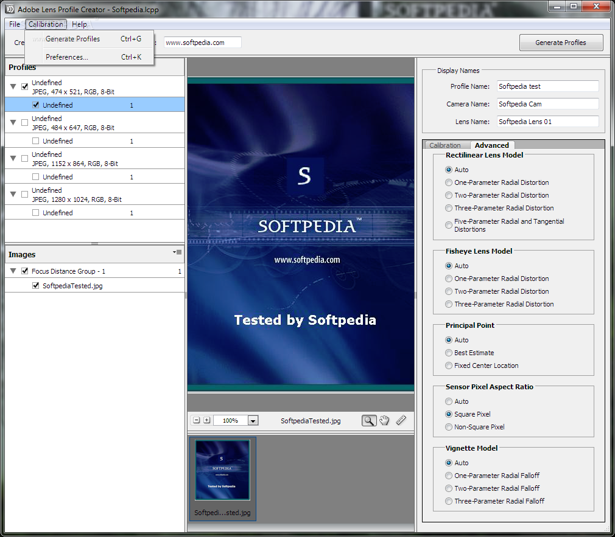Click the zoom out minus button
615x537 pixels.
click(197, 420)
